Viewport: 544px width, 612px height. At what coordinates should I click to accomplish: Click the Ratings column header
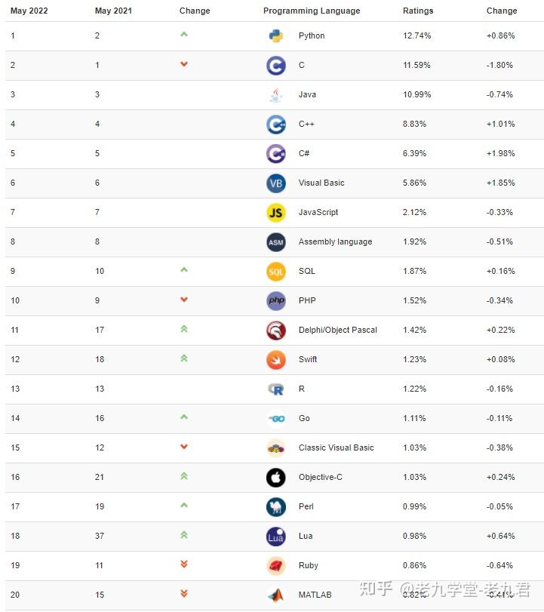coord(418,11)
